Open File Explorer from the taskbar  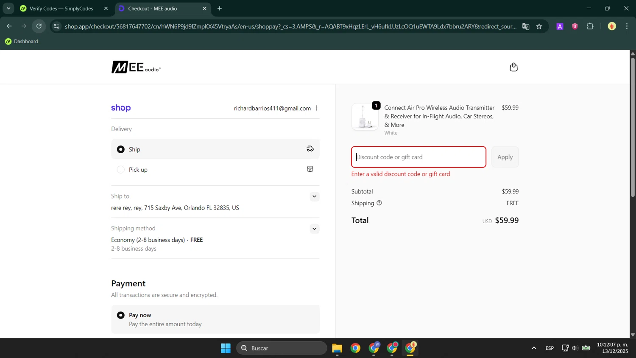[337, 348]
